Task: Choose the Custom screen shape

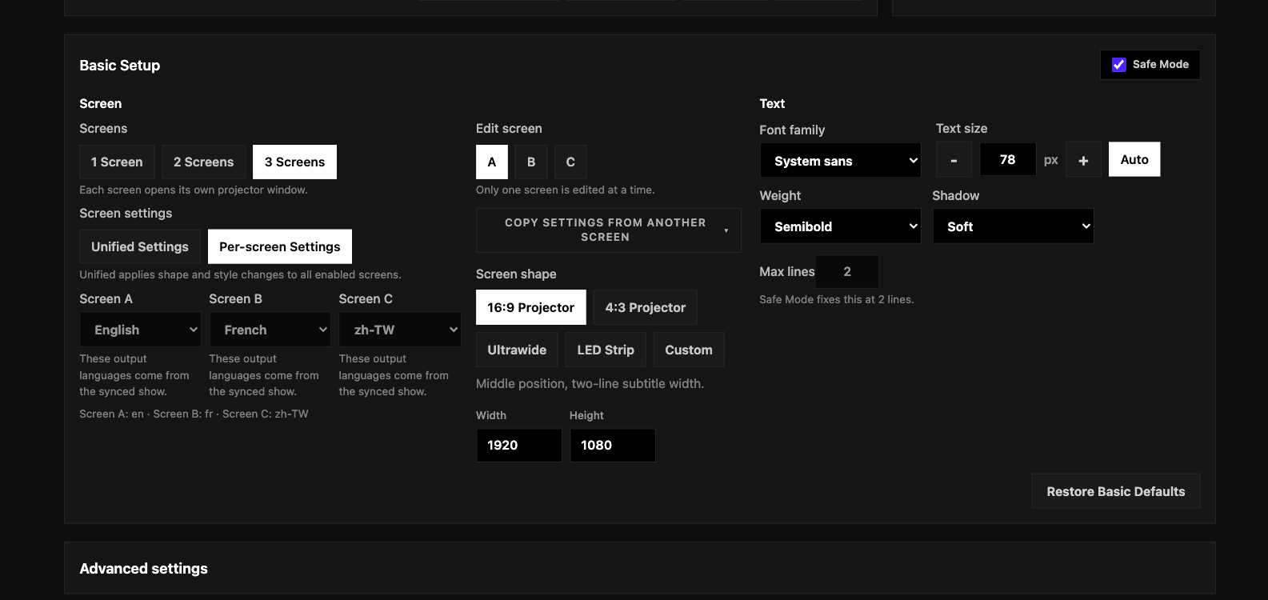Action: 689,350
